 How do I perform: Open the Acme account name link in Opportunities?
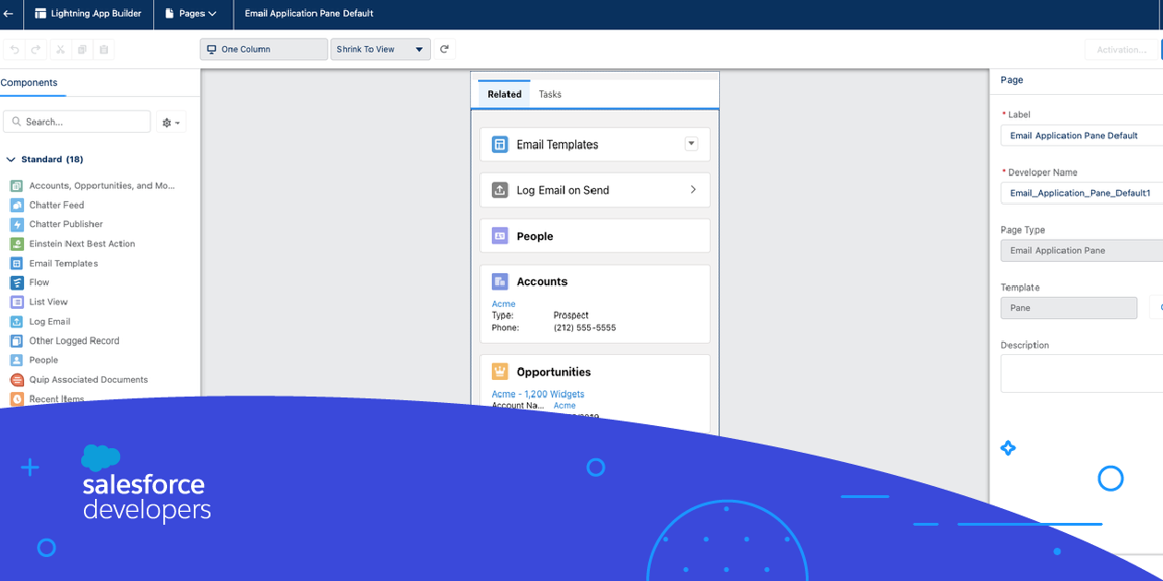[564, 405]
